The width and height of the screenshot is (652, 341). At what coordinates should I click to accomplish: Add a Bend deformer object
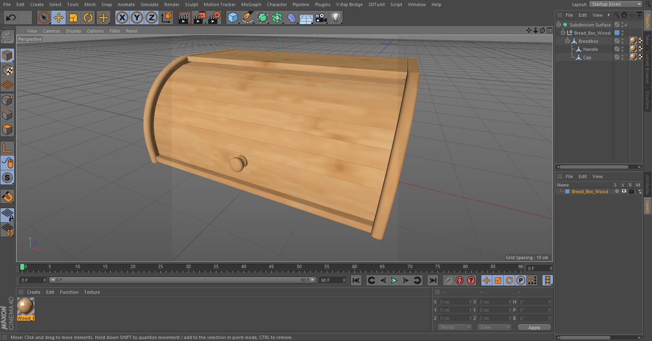[x=292, y=18]
